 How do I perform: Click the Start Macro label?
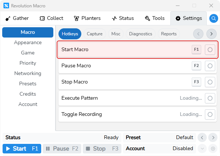click(x=75, y=50)
